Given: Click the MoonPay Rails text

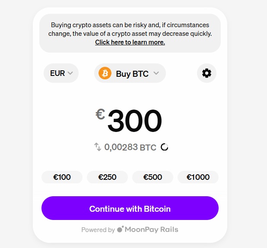Looking at the screenshot, I should tap(151, 229).
